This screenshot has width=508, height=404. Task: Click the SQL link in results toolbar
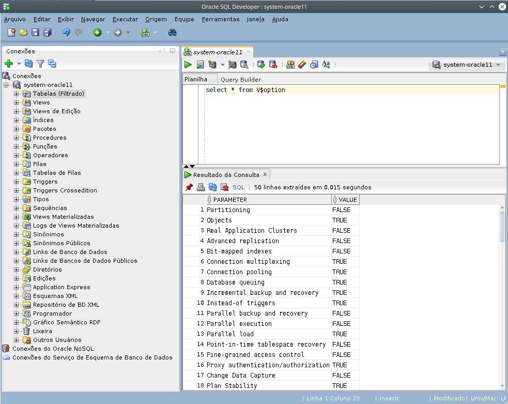[238, 187]
